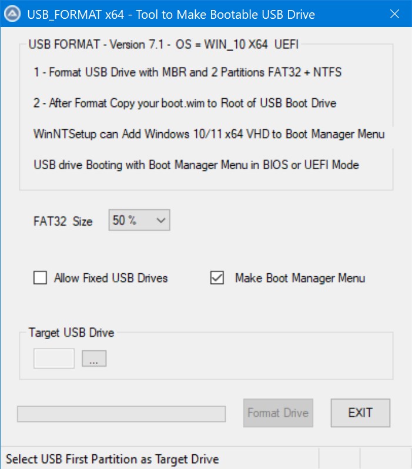Close the USB_FORMAT window
Viewport: 412px width, 469px height.
(x=393, y=14)
